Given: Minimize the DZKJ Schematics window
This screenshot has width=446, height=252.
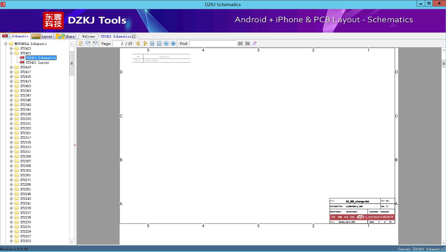Looking at the screenshot, I should pos(421,4).
